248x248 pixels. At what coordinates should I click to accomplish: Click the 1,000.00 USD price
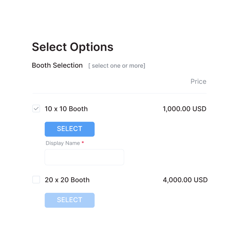tap(184, 109)
